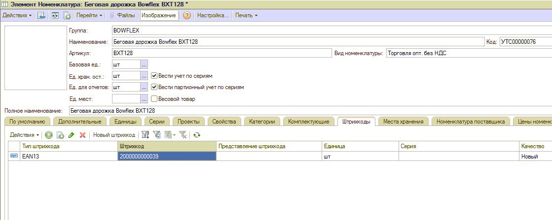
Task: Open the barcode table Действия dropdown
Action: click(24, 135)
